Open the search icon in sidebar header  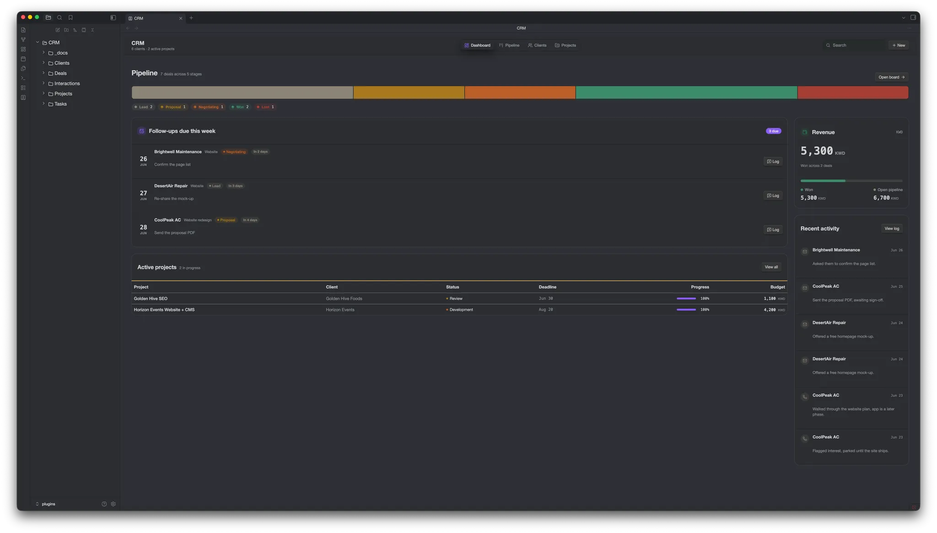59,17
